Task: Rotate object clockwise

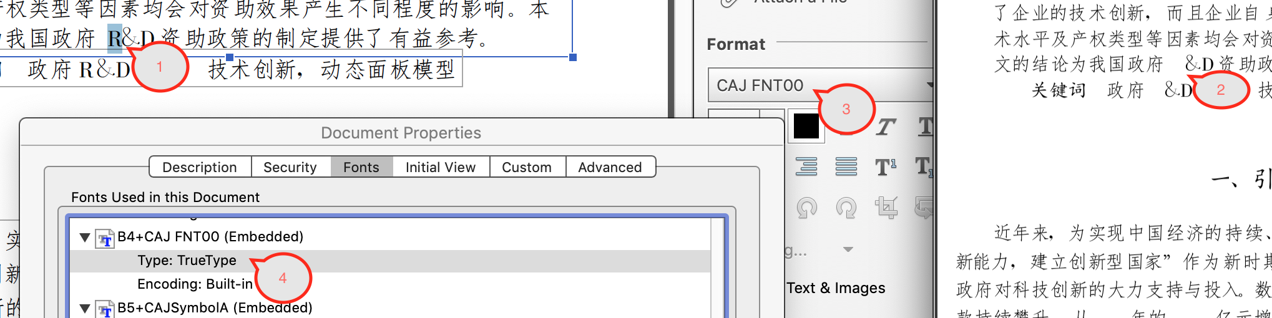Action: [846, 208]
